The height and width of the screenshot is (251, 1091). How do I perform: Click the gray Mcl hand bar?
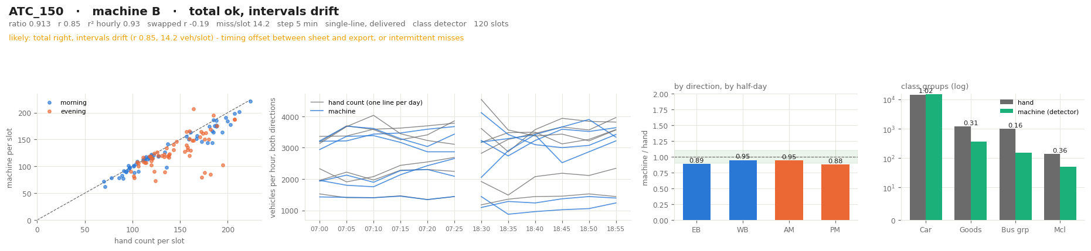[1052, 187]
